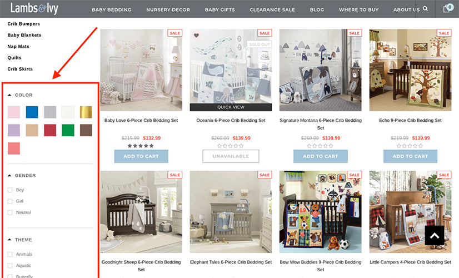Tick the Animals theme checkbox
This screenshot has width=459, height=278.
click(x=10, y=254)
